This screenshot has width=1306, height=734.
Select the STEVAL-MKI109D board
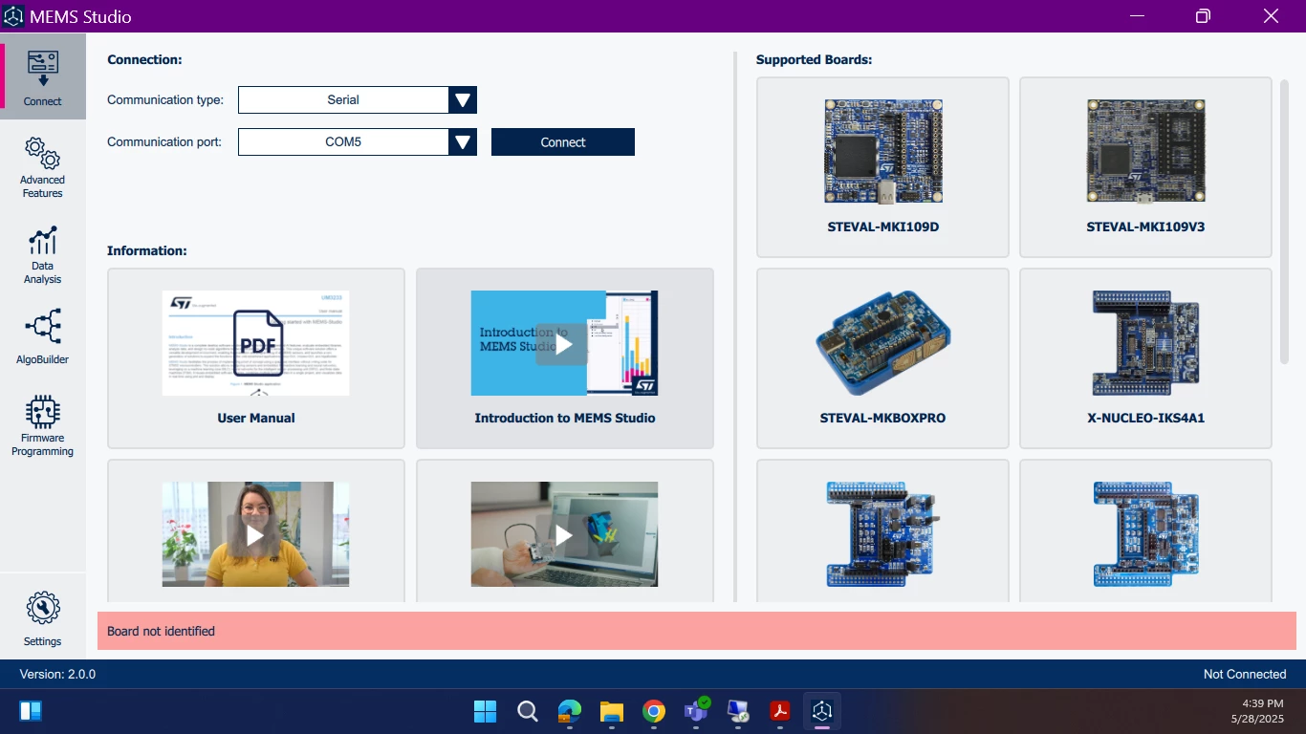882,167
